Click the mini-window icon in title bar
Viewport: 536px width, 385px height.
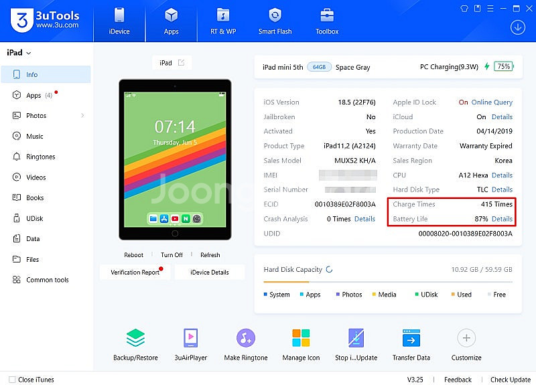click(x=477, y=9)
